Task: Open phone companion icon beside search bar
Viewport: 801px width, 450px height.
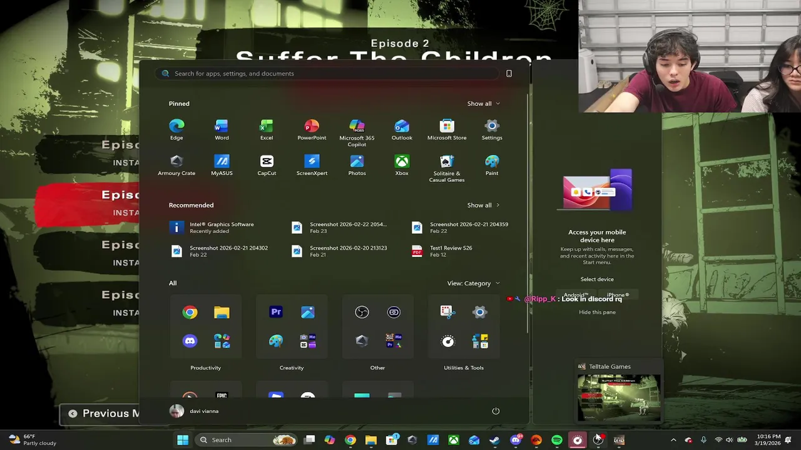Action: coord(509,73)
